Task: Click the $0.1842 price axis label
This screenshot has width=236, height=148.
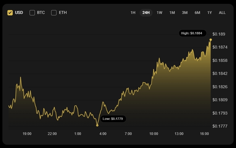Action: pos(220,73)
